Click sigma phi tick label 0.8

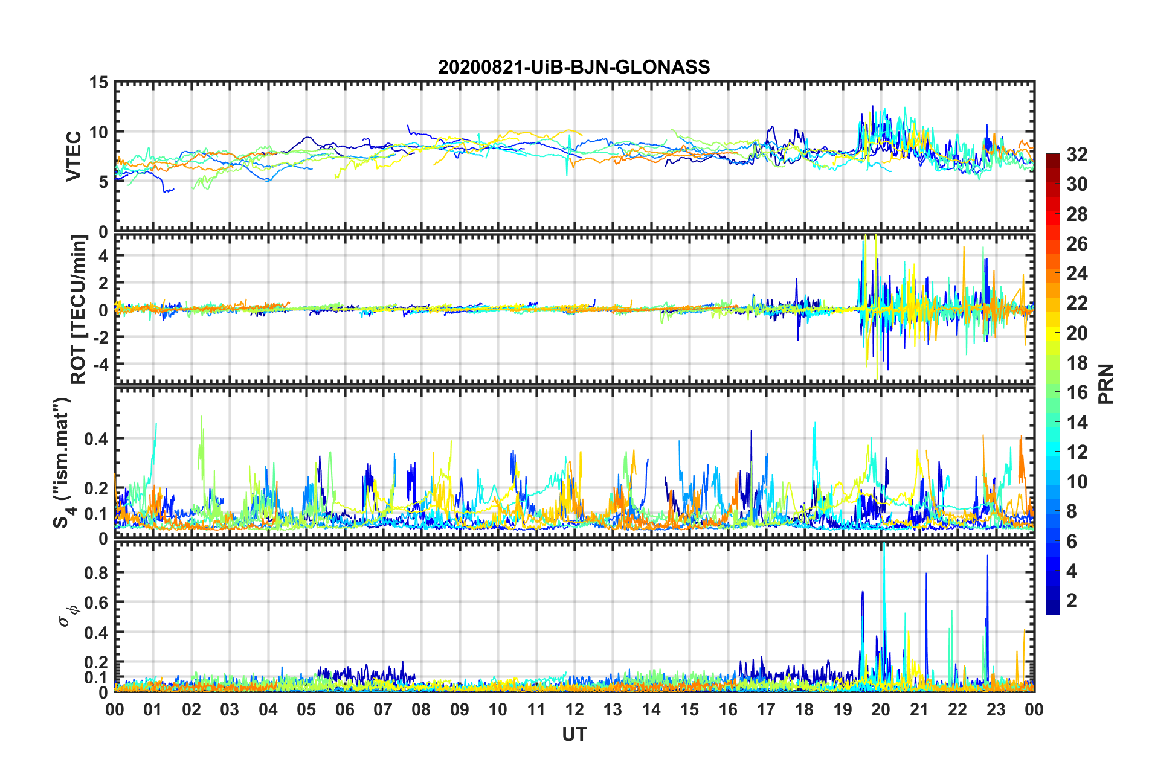[97, 572]
